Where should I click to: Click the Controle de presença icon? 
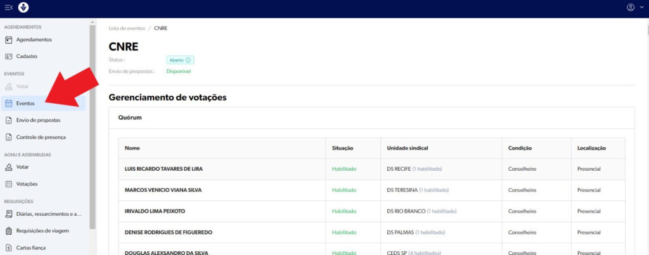pyautogui.click(x=9, y=137)
